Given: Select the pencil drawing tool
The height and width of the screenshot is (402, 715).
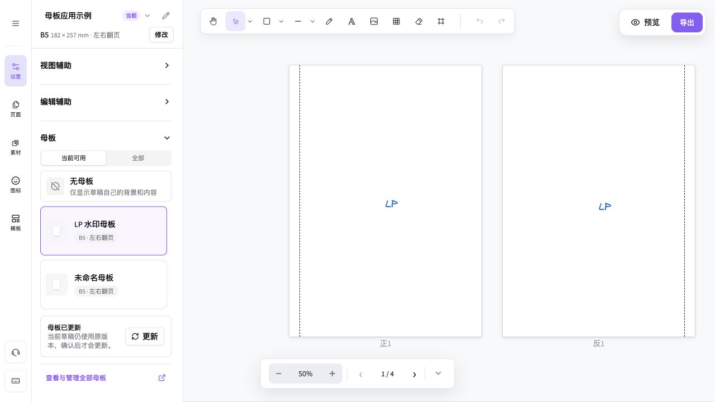Looking at the screenshot, I should pos(330,21).
